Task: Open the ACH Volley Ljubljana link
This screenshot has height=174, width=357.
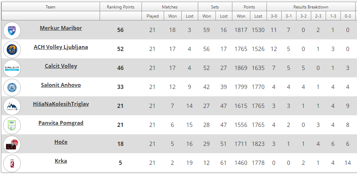Action: tap(61, 47)
